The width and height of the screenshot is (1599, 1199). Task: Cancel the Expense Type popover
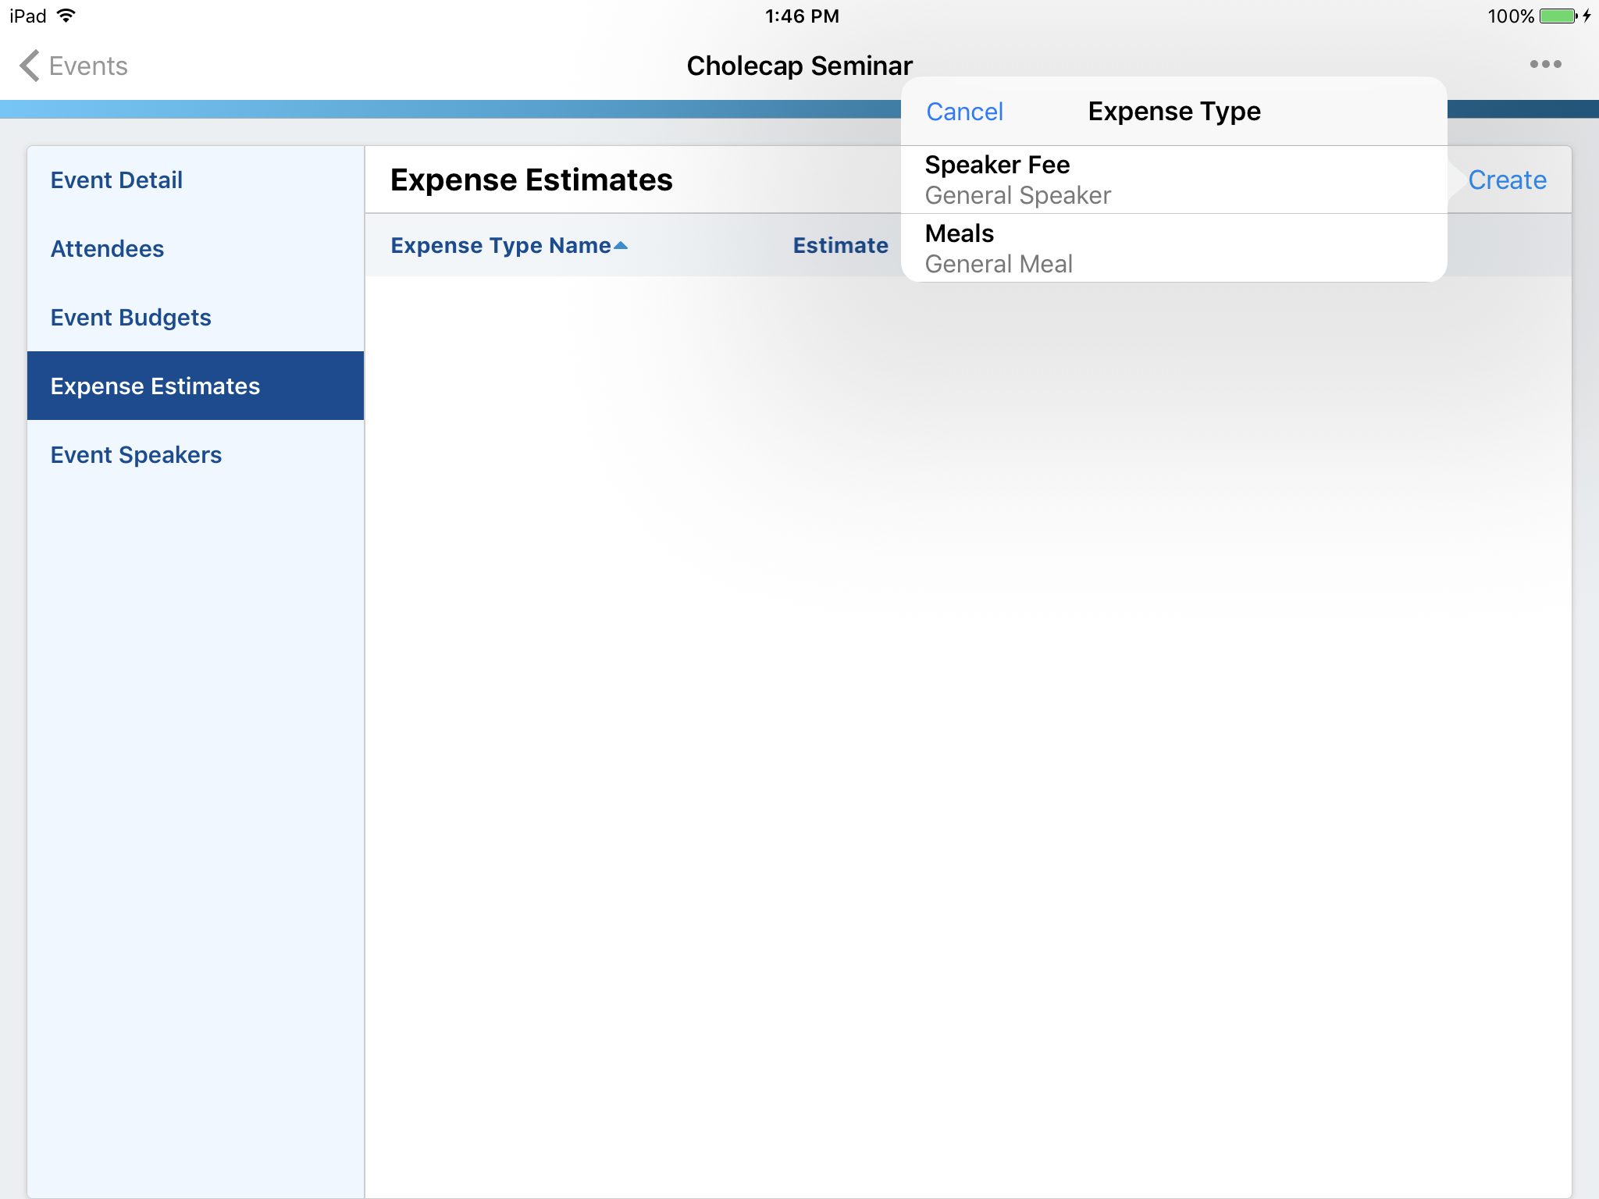[x=964, y=112]
